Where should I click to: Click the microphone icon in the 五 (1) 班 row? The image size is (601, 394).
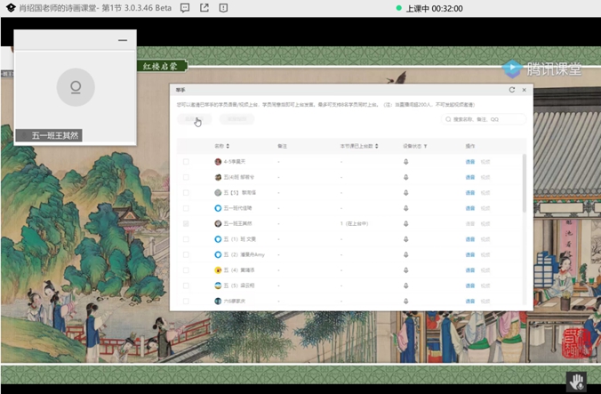tap(406, 239)
